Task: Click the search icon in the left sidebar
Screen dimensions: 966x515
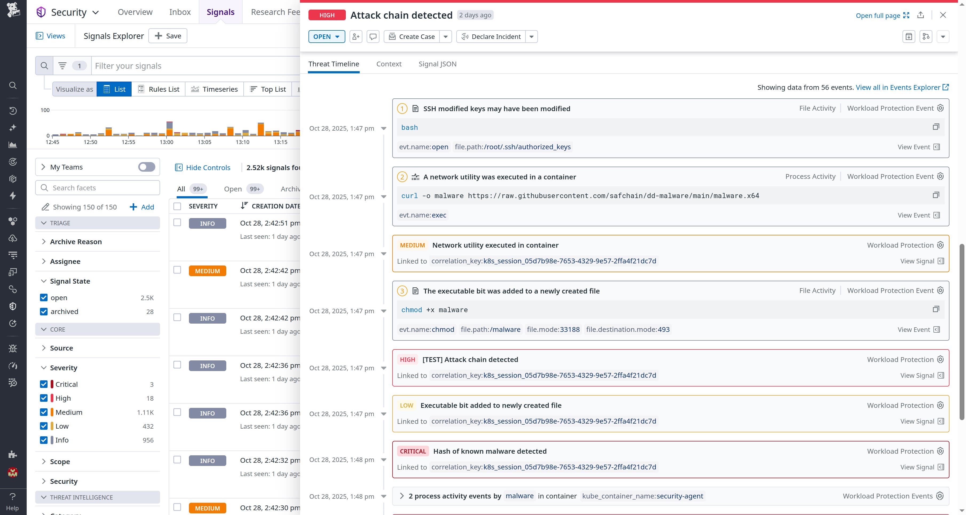Action: tap(13, 86)
